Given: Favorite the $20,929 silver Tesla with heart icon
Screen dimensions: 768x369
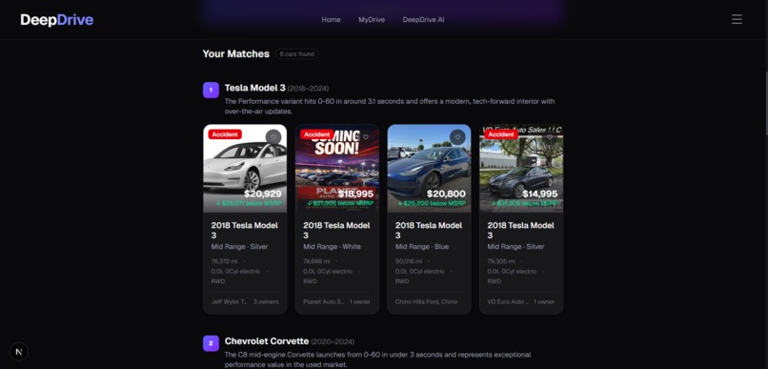Looking at the screenshot, I should click(273, 137).
